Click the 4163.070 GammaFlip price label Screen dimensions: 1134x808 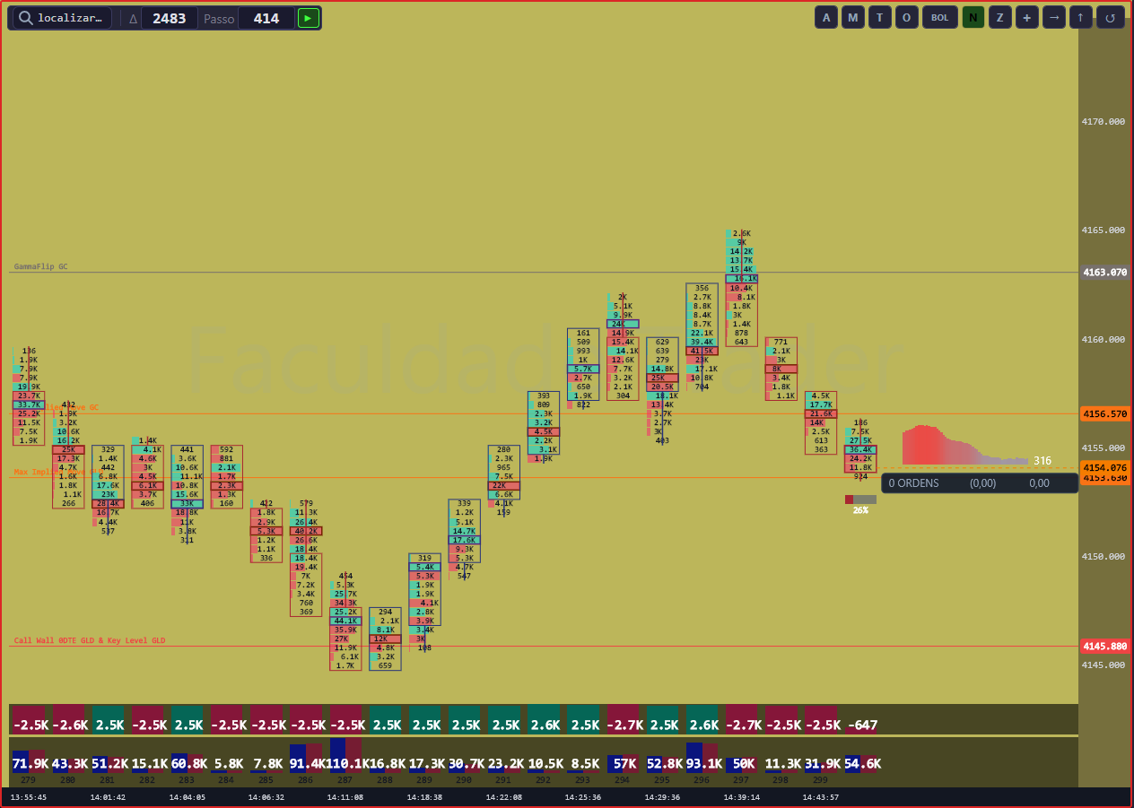[x=1104, y=273]
